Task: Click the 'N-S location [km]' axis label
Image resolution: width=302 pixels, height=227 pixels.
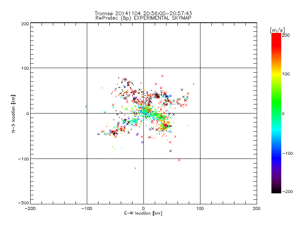Action: [13, 113]
